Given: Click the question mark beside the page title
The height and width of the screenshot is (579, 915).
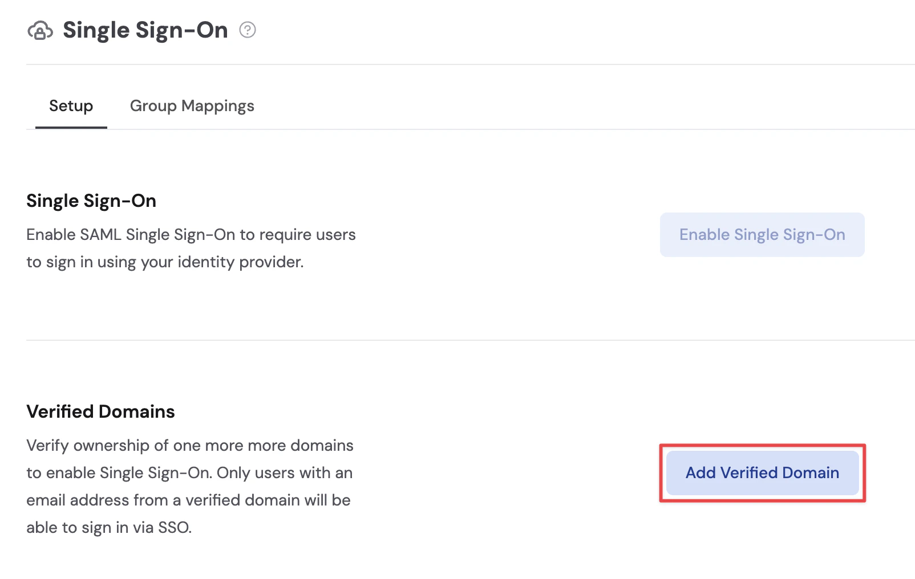Looking at the screenshot, I should [248, 31].
